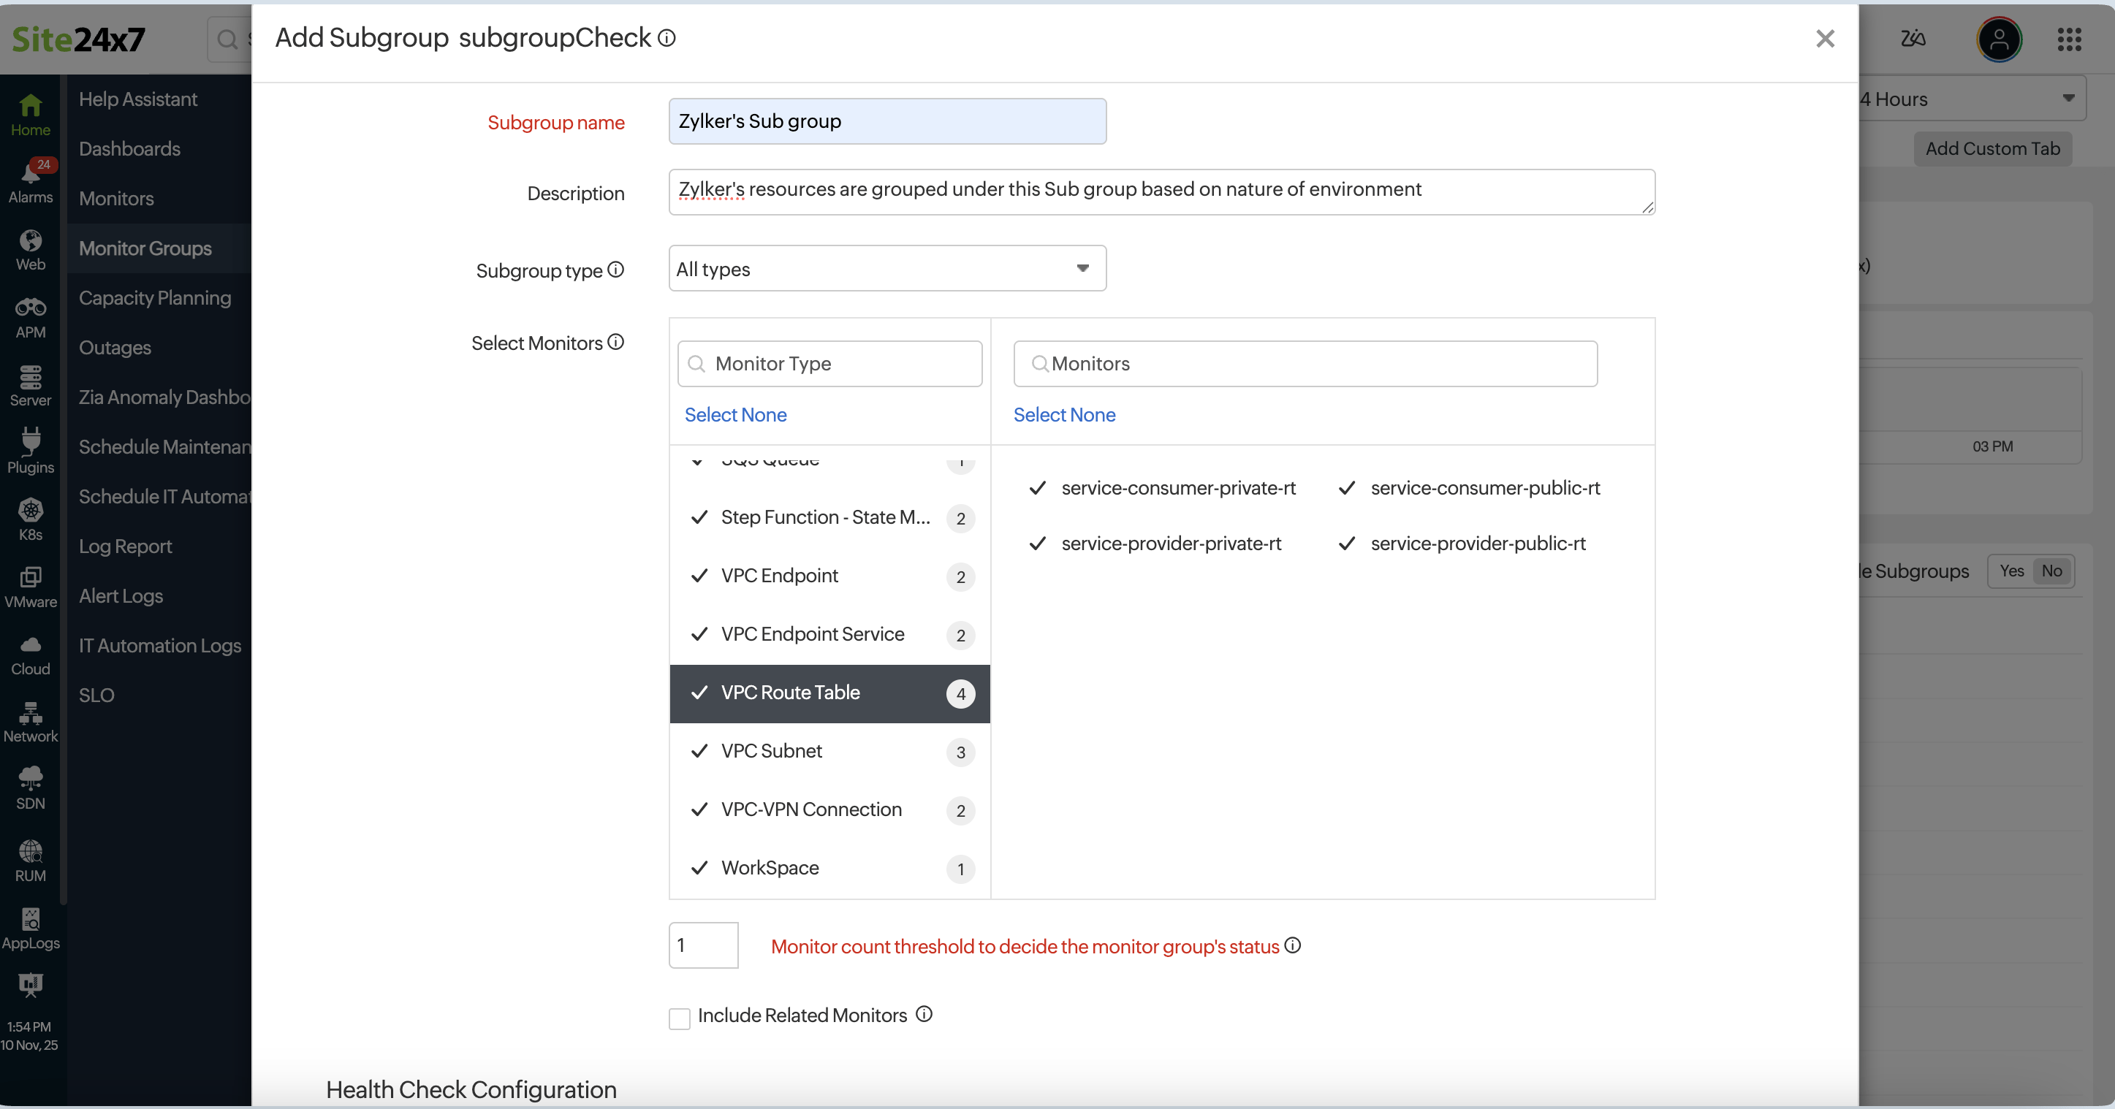Uncheck the VPC Subnet monitor type
2115x1109 pixels.
tap(699, 751)
